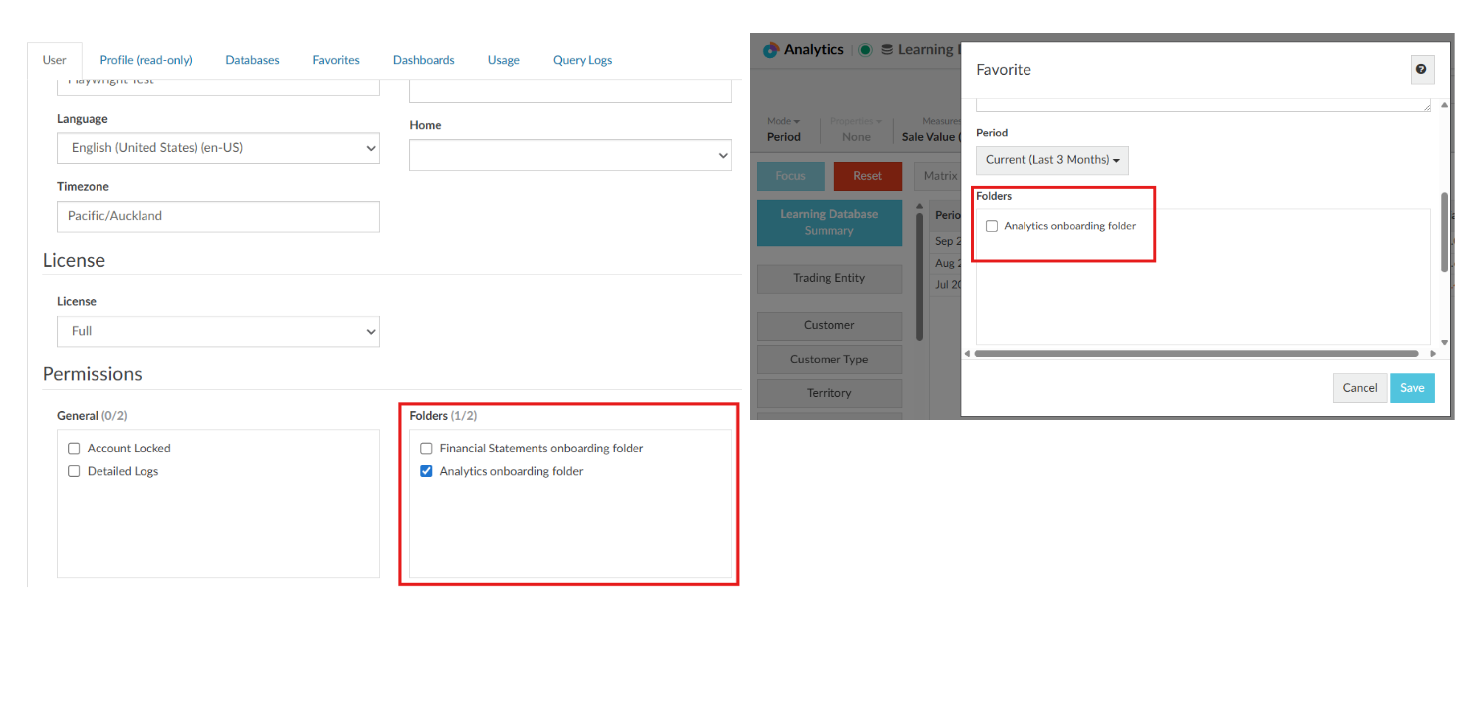Click the Analytics pie-chart logo icon
This screenshot has height=722, width=1464.
coord(770,50)
